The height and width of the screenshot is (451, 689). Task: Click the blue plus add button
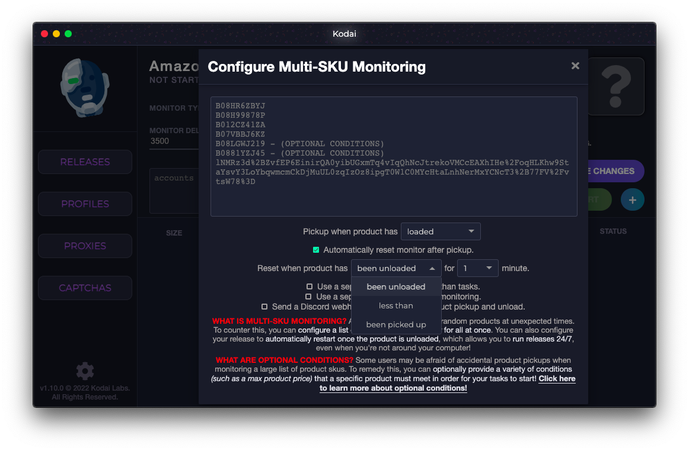point(632,200)
